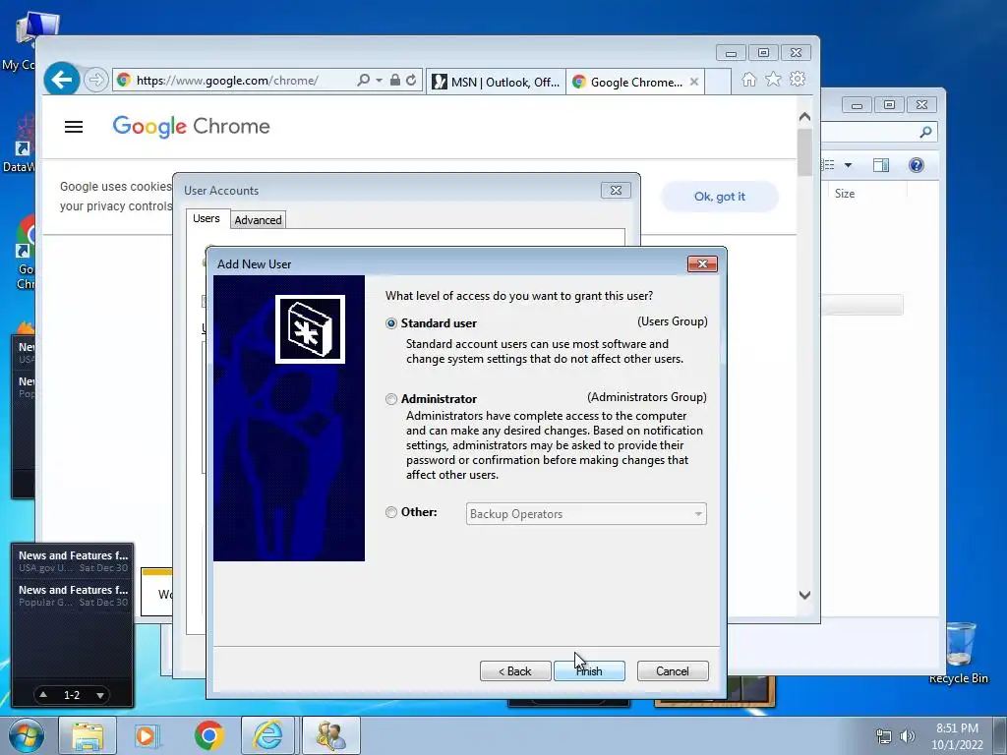Screen dimensions: 1007x755
Task: Go back in Internet Explorer
Action: click(62, 80)
